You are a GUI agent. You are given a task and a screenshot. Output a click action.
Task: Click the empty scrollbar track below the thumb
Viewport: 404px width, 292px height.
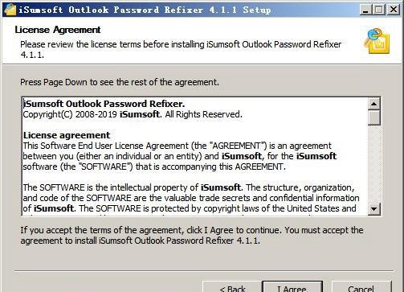(x=374, y=164)
